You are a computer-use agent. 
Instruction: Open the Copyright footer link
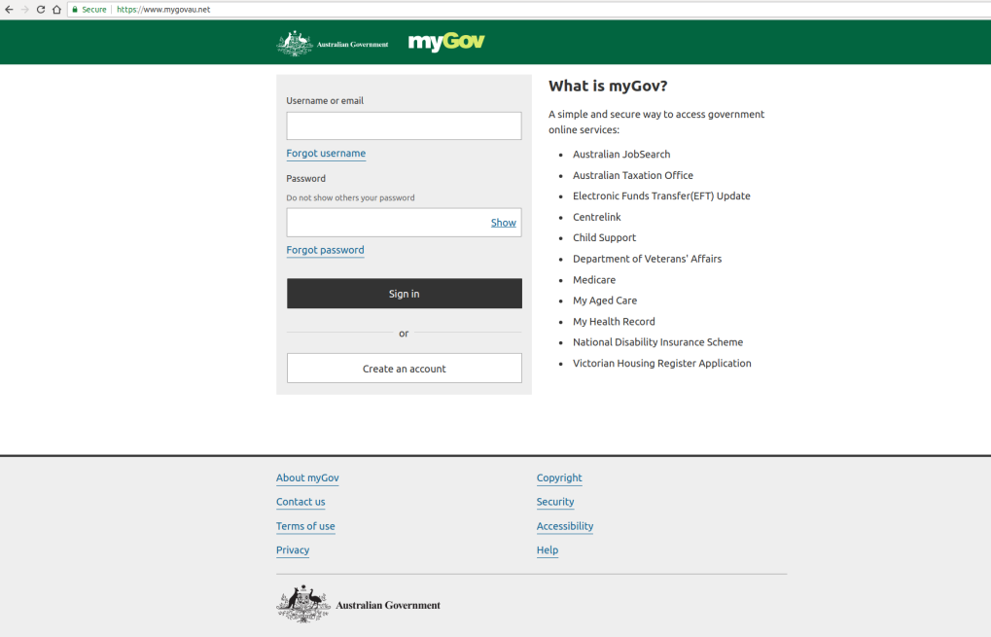click(559, 478)
